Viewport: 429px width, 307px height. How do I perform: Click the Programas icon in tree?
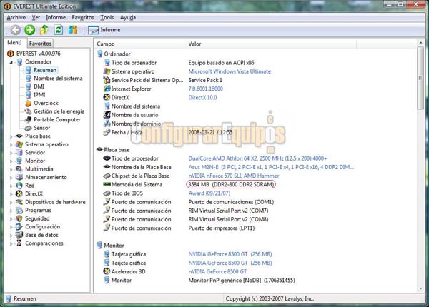coord(19,211)
